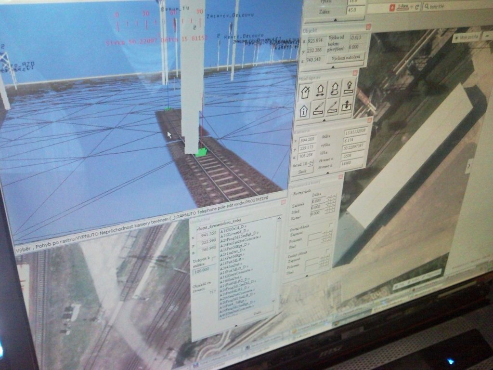Select the terrain eyedropper tool icon
Image resolution: width=493 pixels, height=370 pixels.
point(332,107)
